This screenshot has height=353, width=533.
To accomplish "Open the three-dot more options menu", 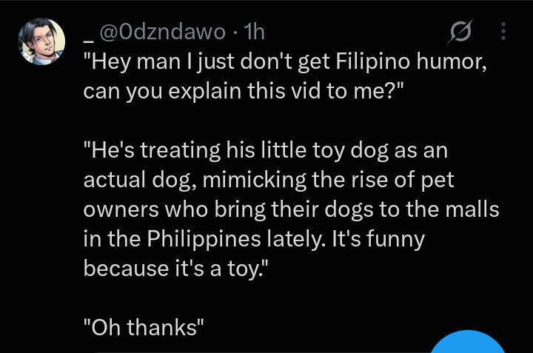I will [504, 31].
